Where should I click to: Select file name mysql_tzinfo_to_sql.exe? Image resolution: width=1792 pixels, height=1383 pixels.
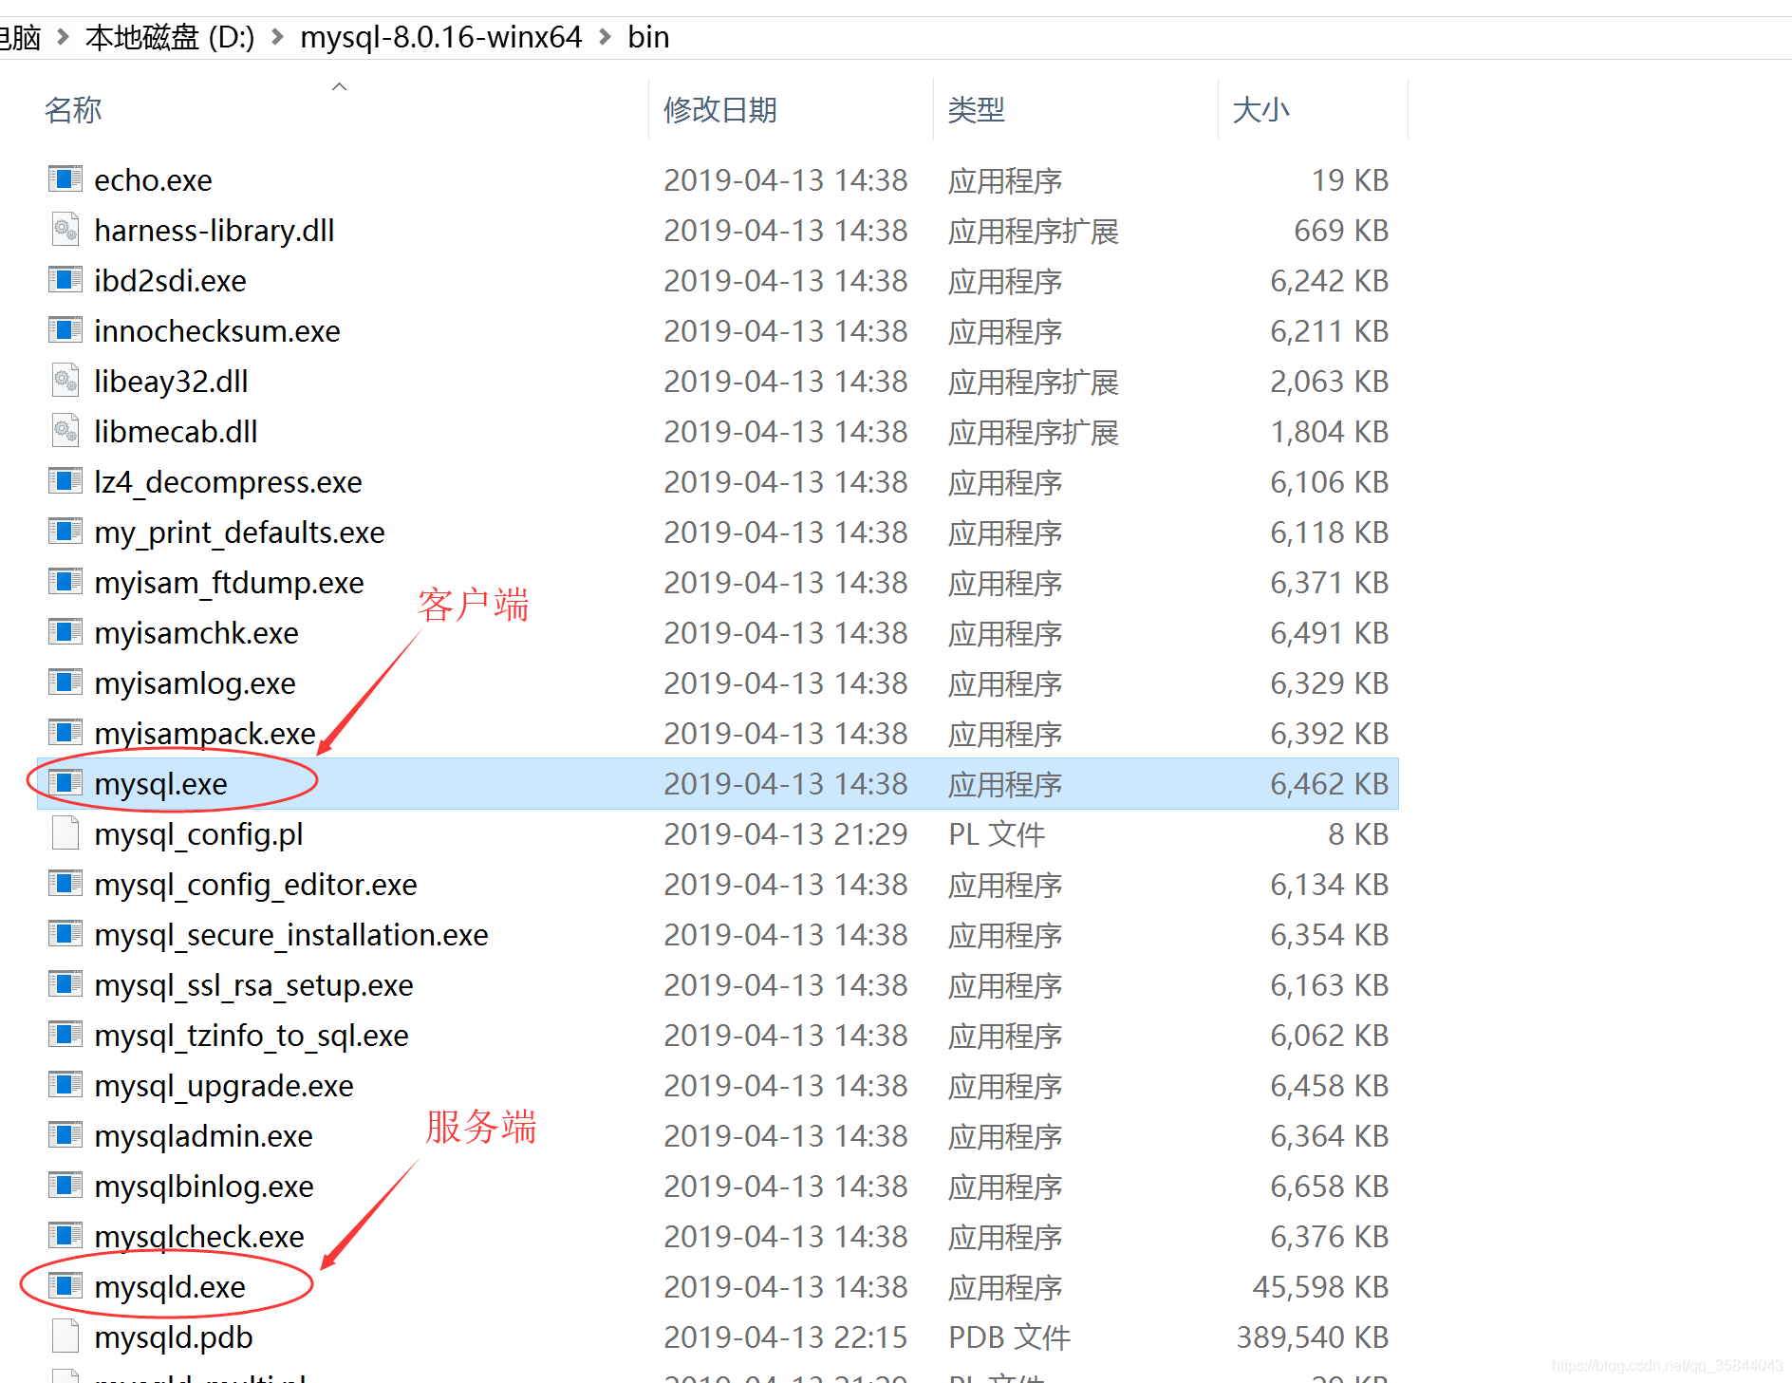pyautogui.click(x=252, y=1036)
